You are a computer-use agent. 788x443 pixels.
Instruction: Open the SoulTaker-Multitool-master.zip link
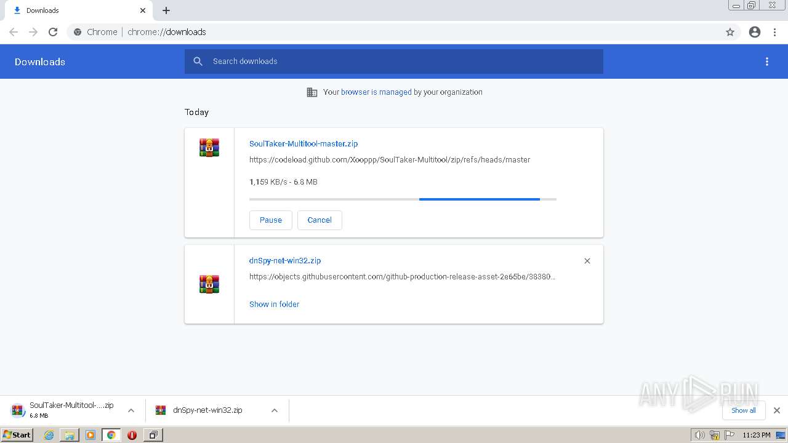click(x=304, y=144)
